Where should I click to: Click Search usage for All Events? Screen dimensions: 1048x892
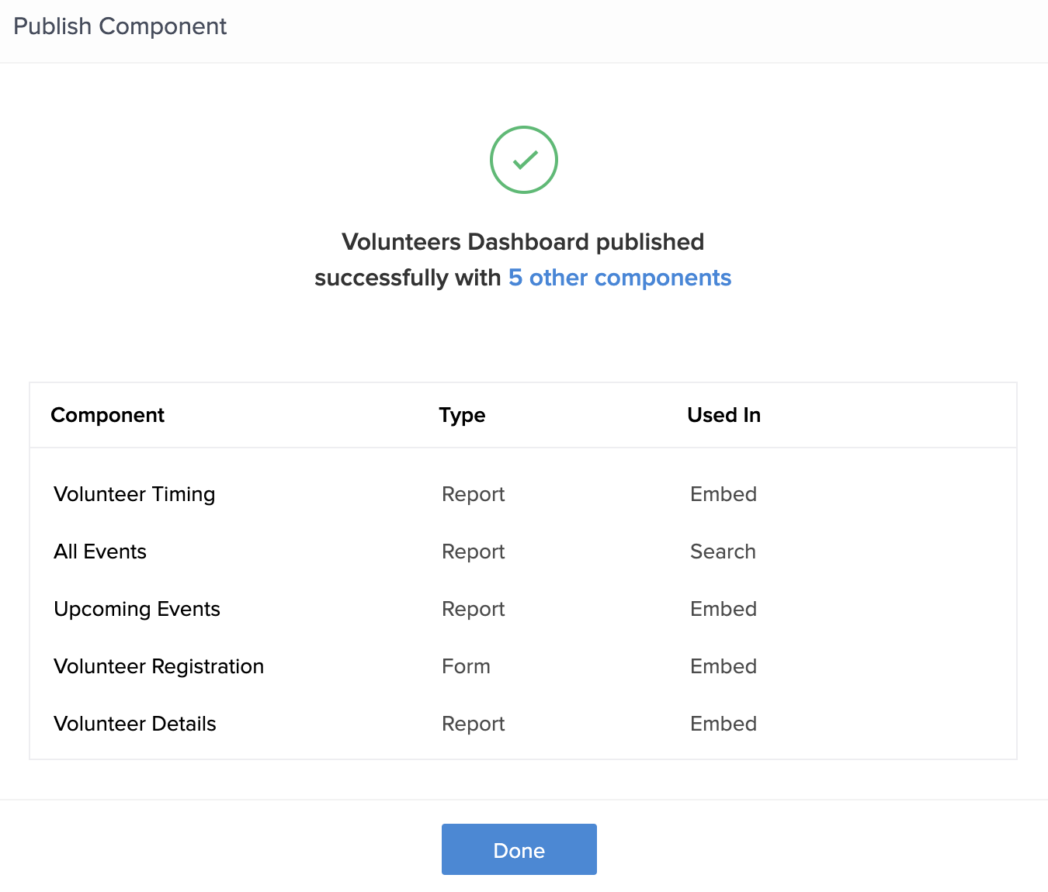723,551
